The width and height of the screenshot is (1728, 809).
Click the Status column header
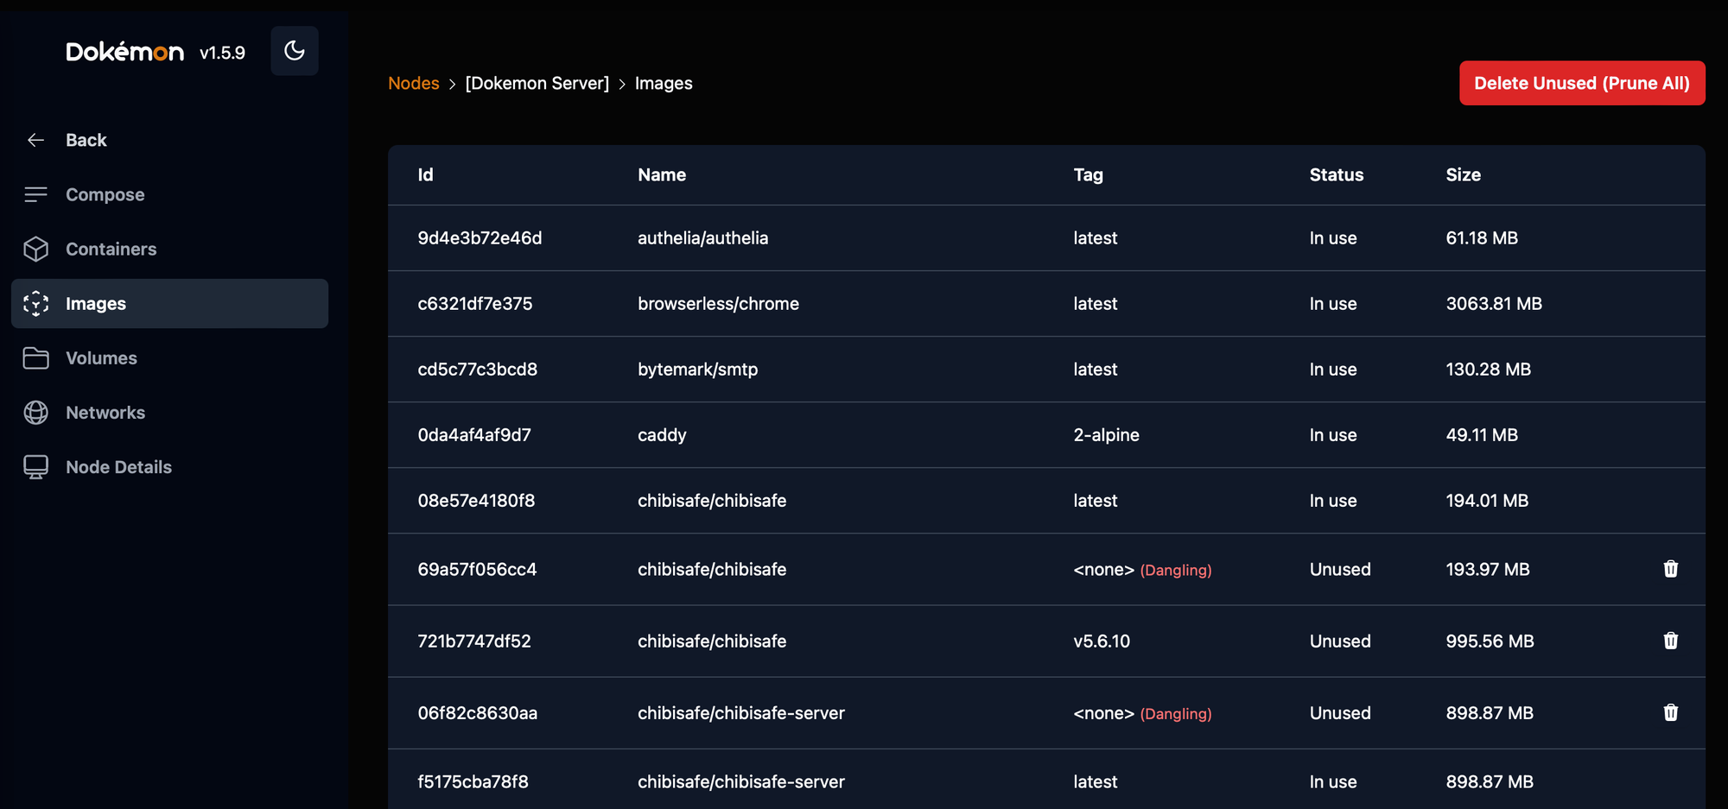[1337, 174]
